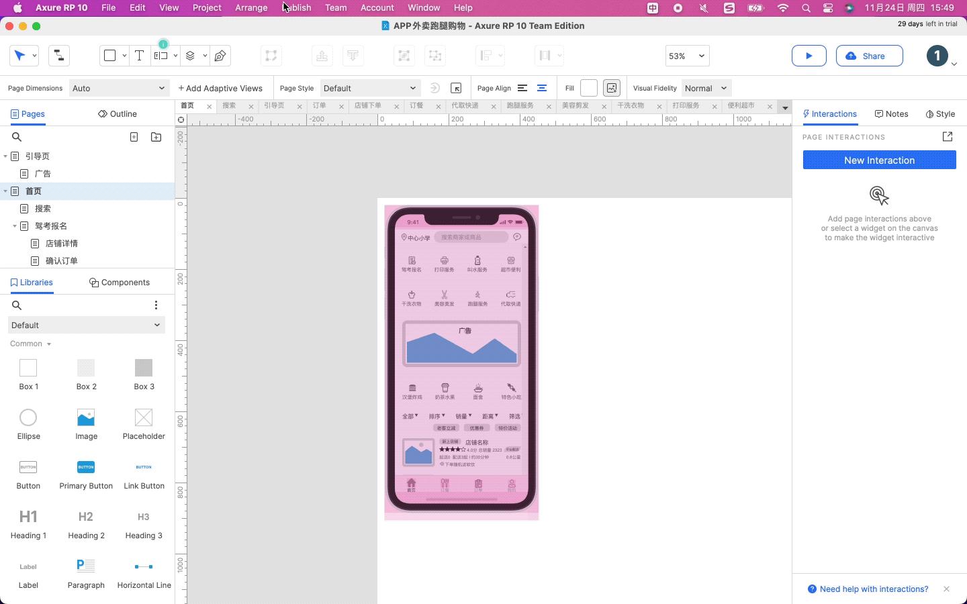Click the Add Page icon
Viewport: 967px width, 604px height.
coord(134,137)
